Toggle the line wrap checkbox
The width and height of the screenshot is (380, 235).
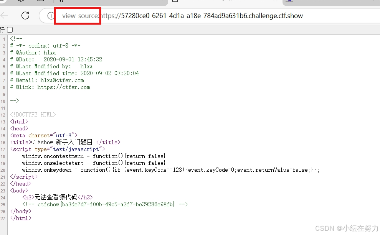point(10,30)
